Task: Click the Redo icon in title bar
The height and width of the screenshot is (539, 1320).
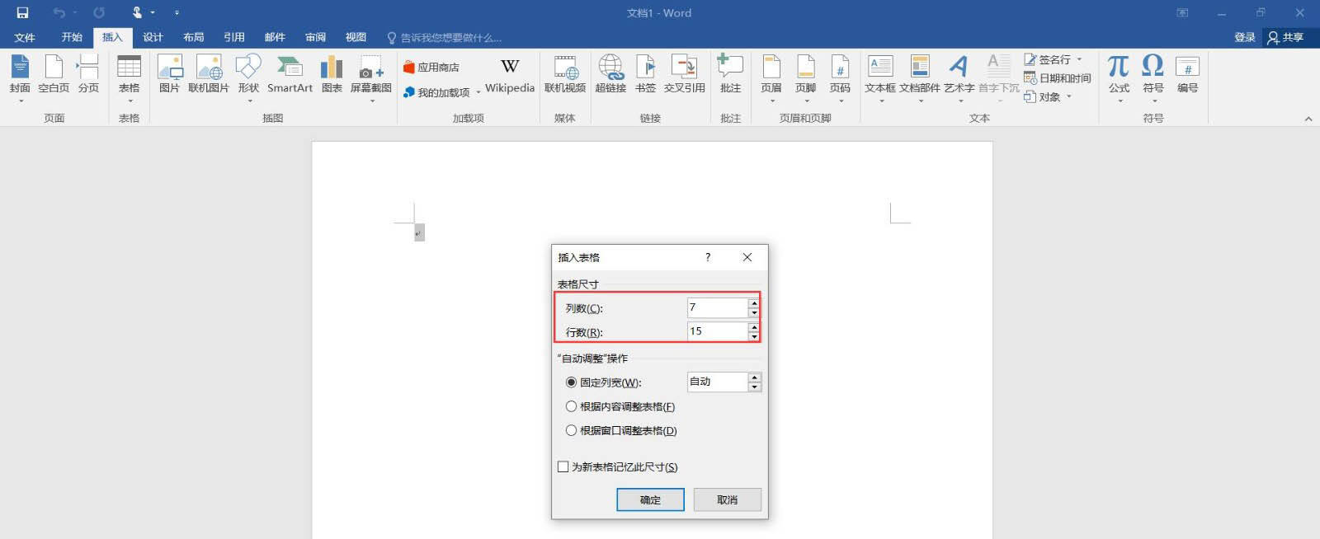Action: (x=99, y=12)
